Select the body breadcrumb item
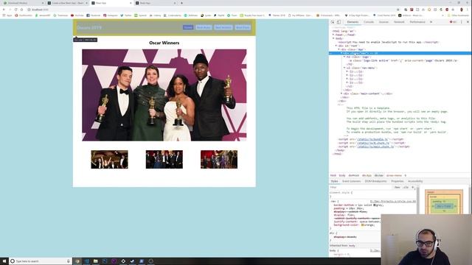The width and height of the screenshot is (472, 265). click(342, 175)
